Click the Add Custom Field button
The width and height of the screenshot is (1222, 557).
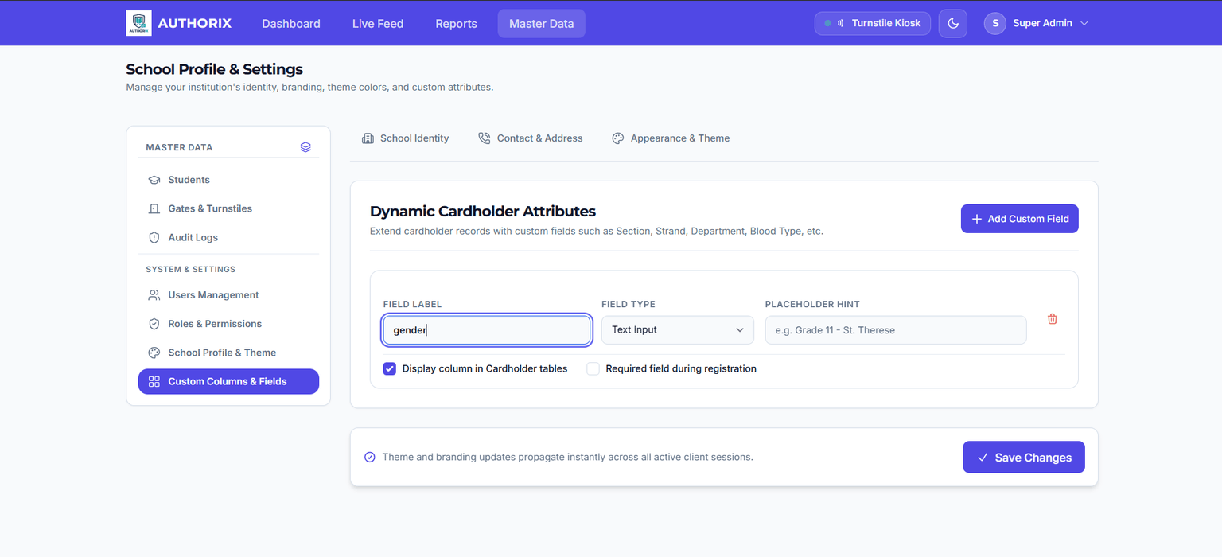pyautogui.click(x=1020, y=219)
